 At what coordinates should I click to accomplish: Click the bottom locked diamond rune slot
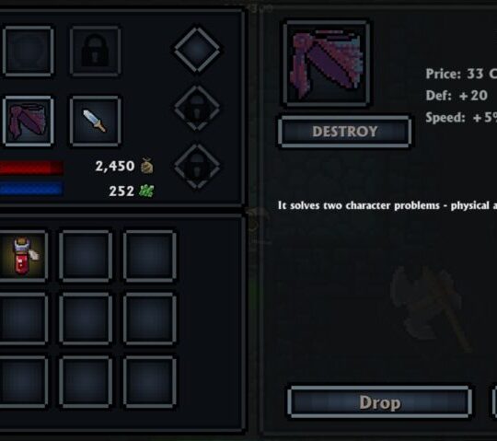pyautogui.click(x=197, y=167)
